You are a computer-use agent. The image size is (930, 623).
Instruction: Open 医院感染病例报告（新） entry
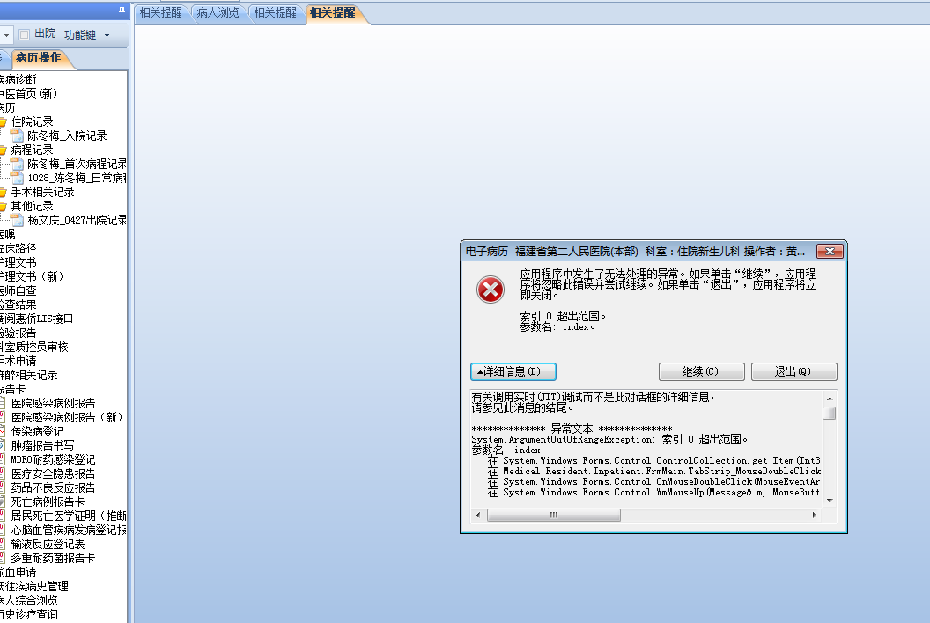(67, 417)
